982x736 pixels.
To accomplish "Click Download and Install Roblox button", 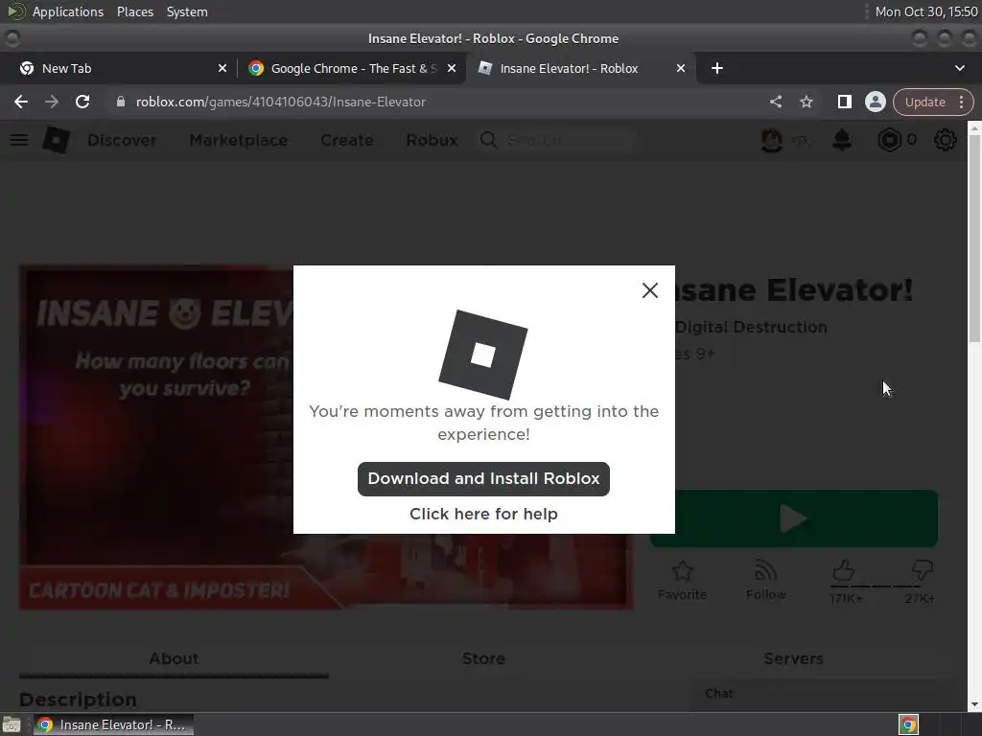I will point(483,479).
